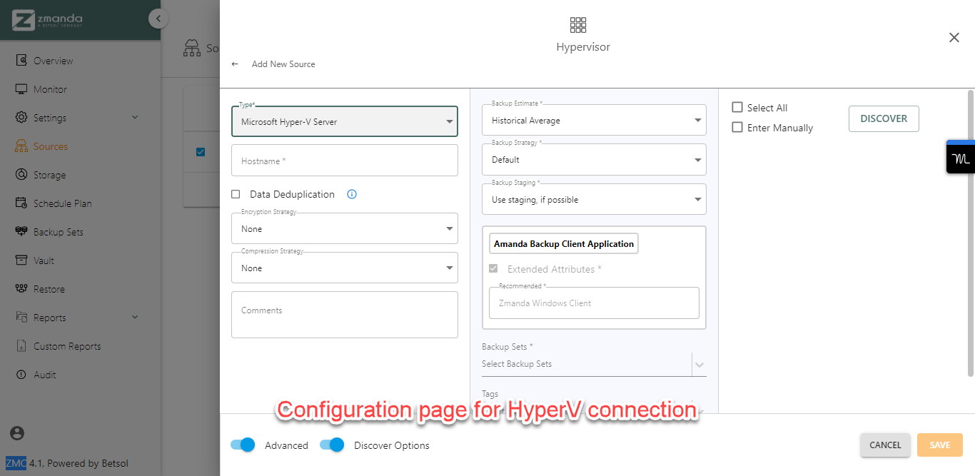The height and width of the screenshot is (476, 975).
Task: Check the Enter Manually checkbox
Action: coord(737,128)
